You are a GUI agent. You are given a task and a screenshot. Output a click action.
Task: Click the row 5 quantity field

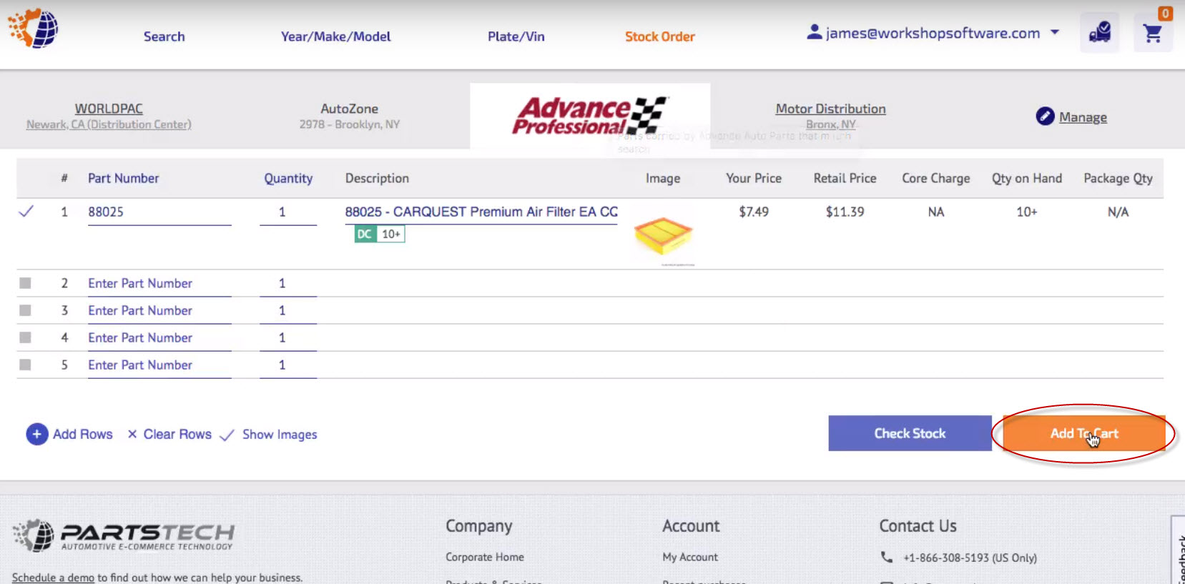tap(288, 365)
